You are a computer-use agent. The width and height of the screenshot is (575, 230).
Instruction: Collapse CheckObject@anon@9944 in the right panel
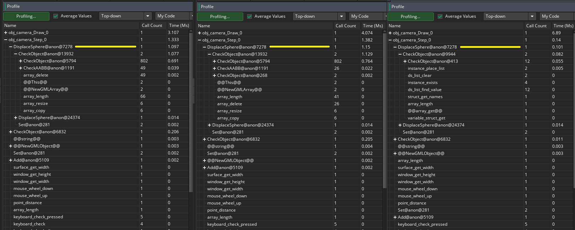[400, 54]
